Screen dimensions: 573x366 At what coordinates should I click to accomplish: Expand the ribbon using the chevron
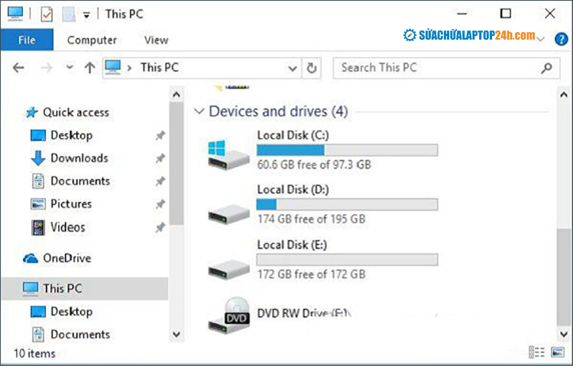point(541,39)
